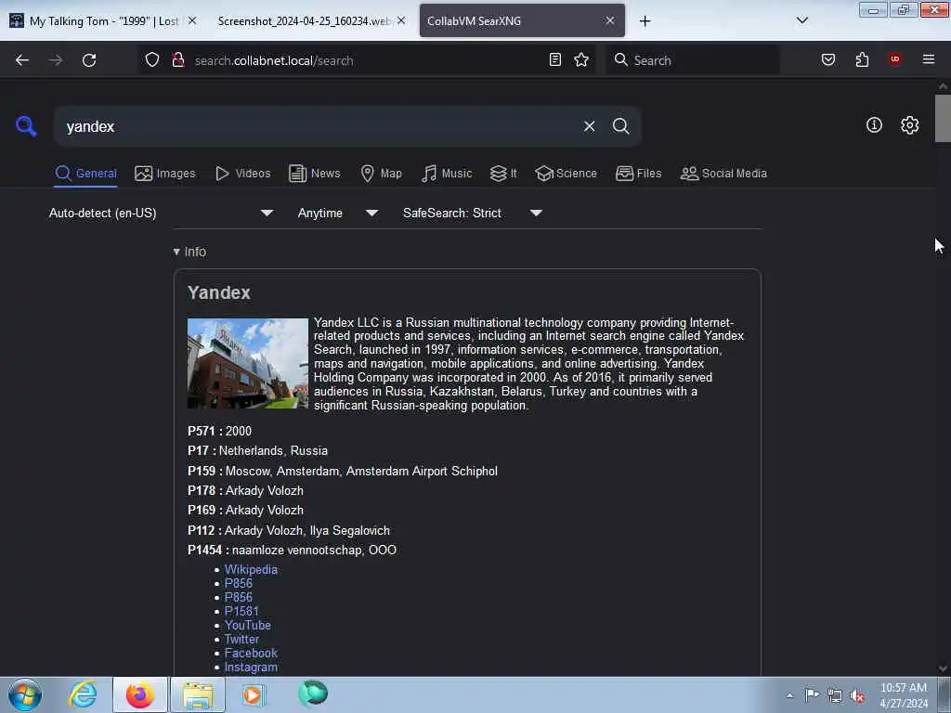Switch to the It category
Viewport: 951px width, 713px height.
pos(503,174)
